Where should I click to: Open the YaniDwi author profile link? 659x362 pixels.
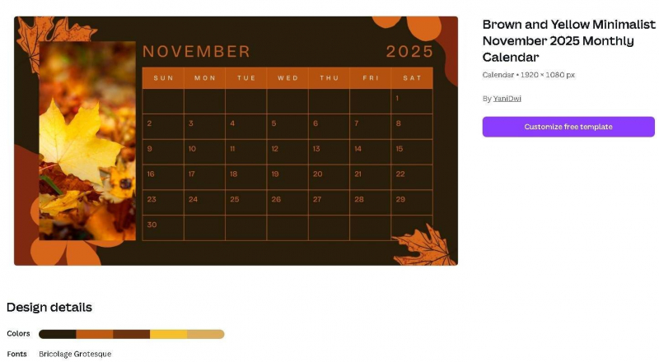(x=507, y=99)
